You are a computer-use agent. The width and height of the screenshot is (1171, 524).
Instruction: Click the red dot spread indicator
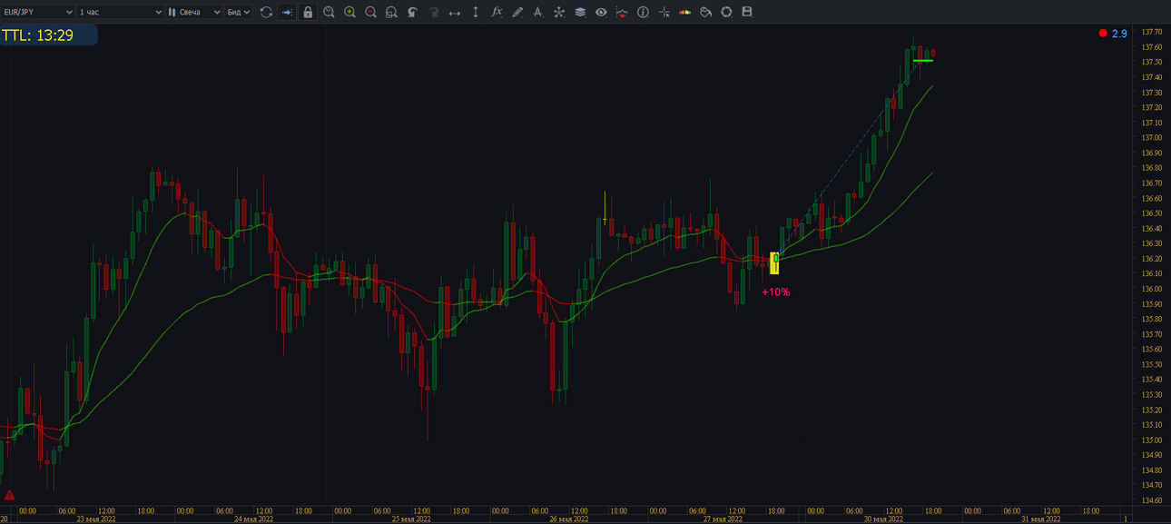(x=1103, y=34)
